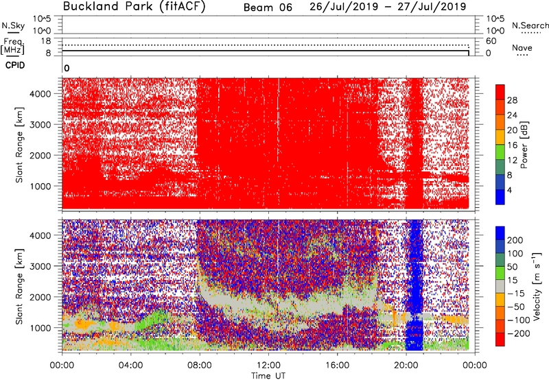
Task: Pick the yellow -15 to -50 velocity colorbar segment
Action: (500, 300)
